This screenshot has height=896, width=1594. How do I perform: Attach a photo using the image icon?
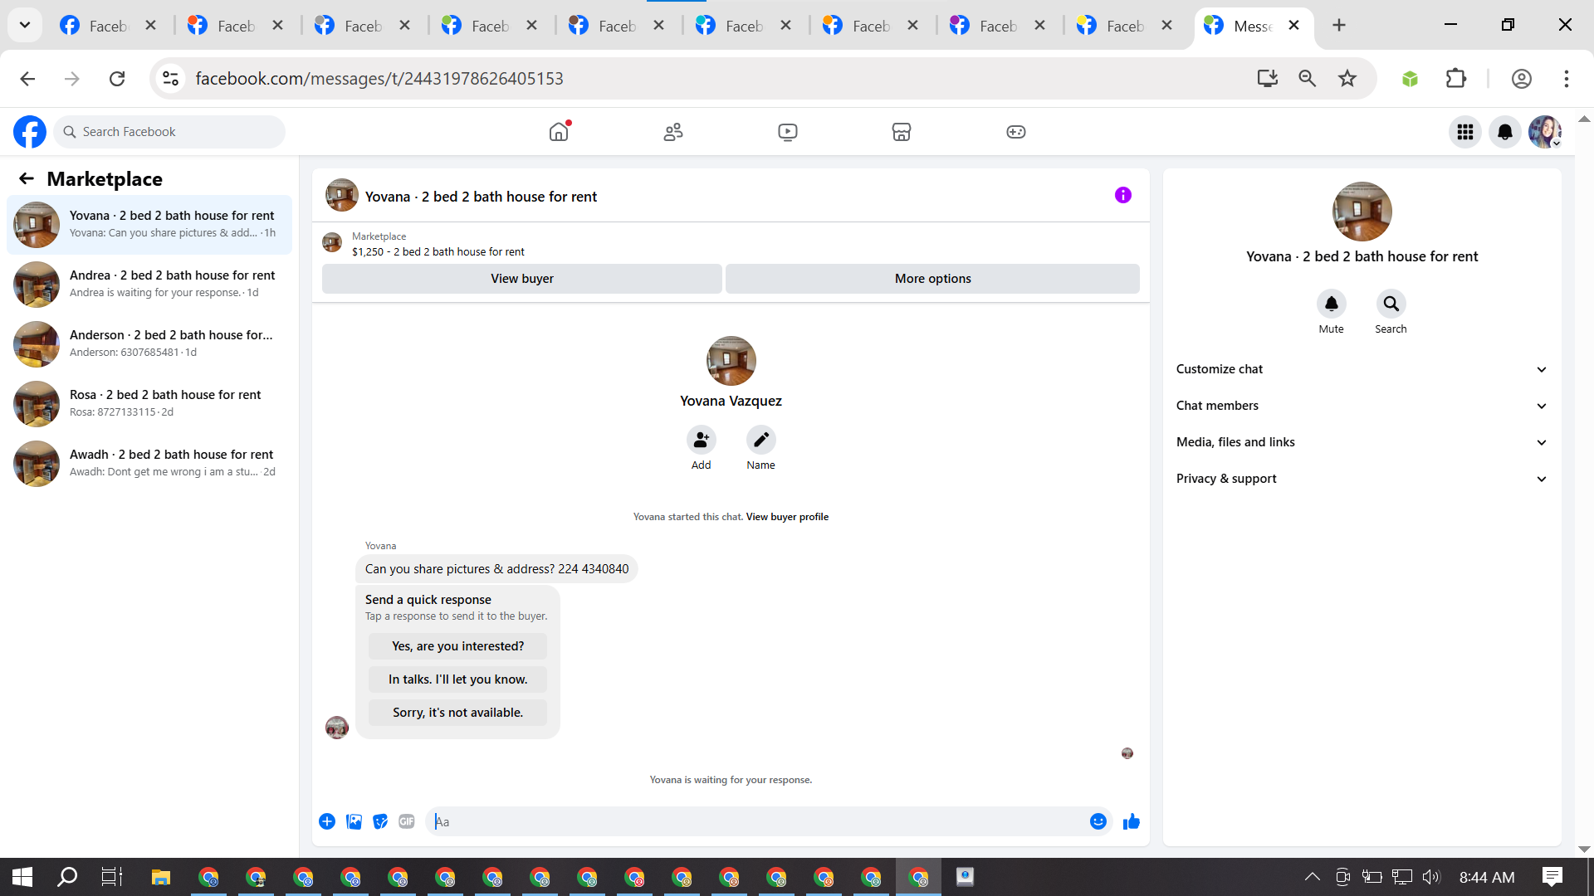[x=354, y=821]
